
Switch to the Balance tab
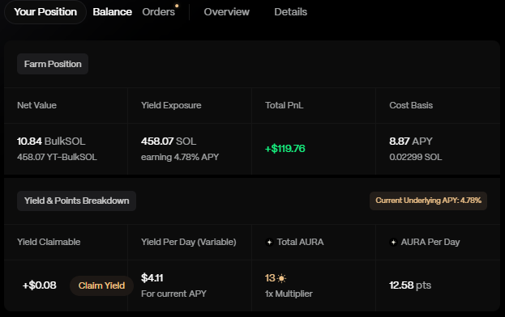[x=112, y=12]
